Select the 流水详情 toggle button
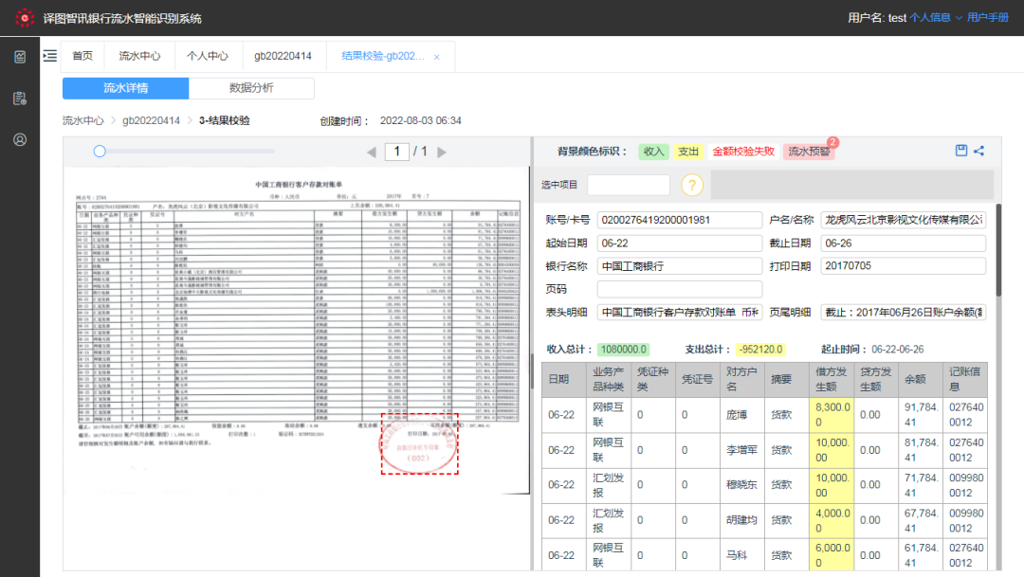Screen dimensions: 1024x577 [125, 88]
